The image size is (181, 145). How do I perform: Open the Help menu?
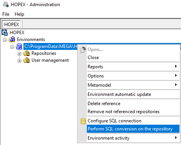[19, 14]
